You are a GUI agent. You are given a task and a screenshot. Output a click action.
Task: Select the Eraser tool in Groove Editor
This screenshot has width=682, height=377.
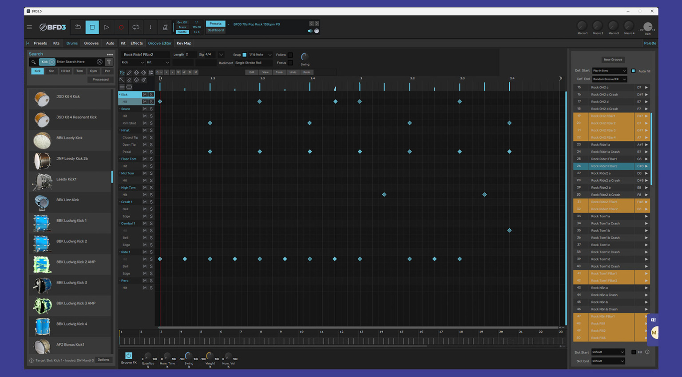[x=129, y=80]
